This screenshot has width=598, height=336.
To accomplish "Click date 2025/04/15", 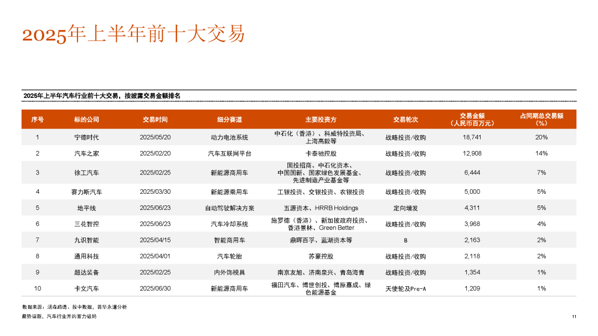I will tap(155, 240).
